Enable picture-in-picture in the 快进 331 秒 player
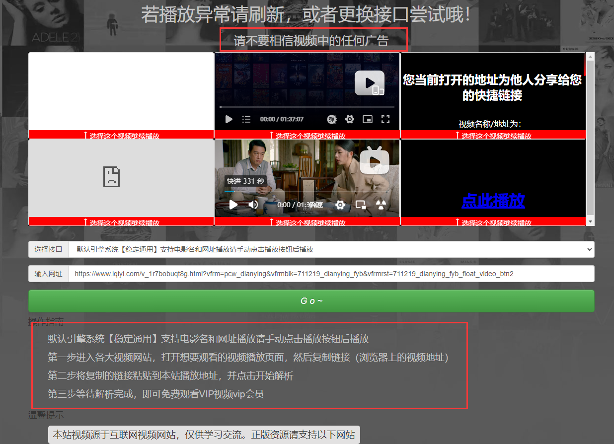This screenshot has height=444, width=614. (x=361, y=205)
